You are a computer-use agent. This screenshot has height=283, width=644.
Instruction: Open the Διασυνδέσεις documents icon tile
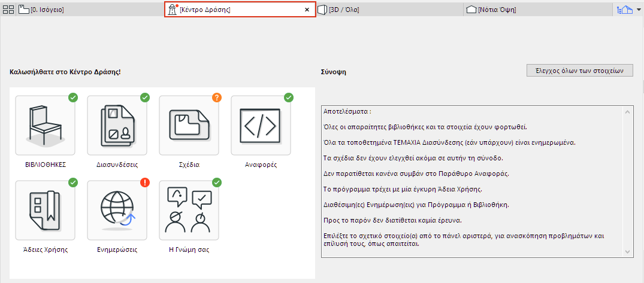coord(117,126)
